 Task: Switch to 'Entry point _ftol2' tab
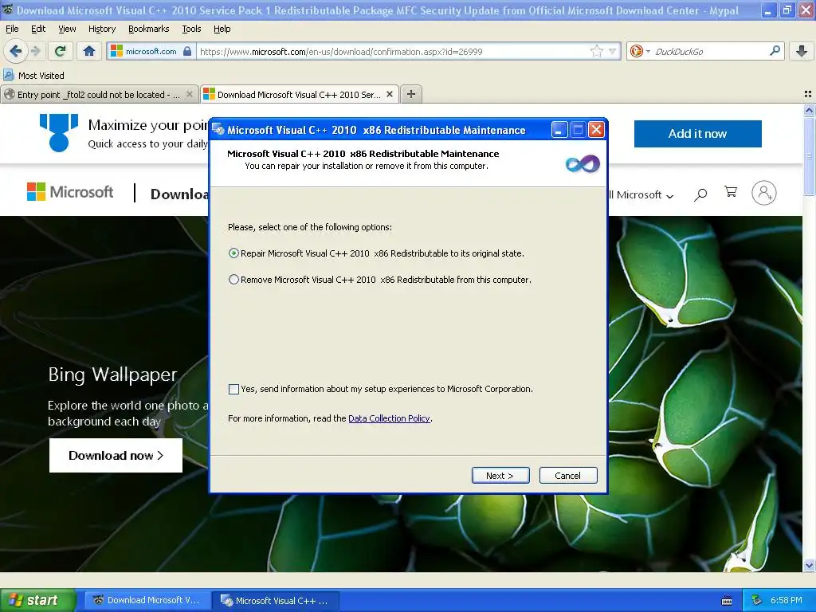[100, 94]
